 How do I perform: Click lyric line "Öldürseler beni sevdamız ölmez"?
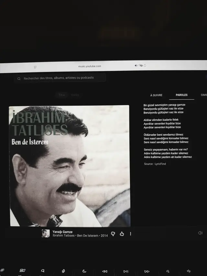point(164,135)
